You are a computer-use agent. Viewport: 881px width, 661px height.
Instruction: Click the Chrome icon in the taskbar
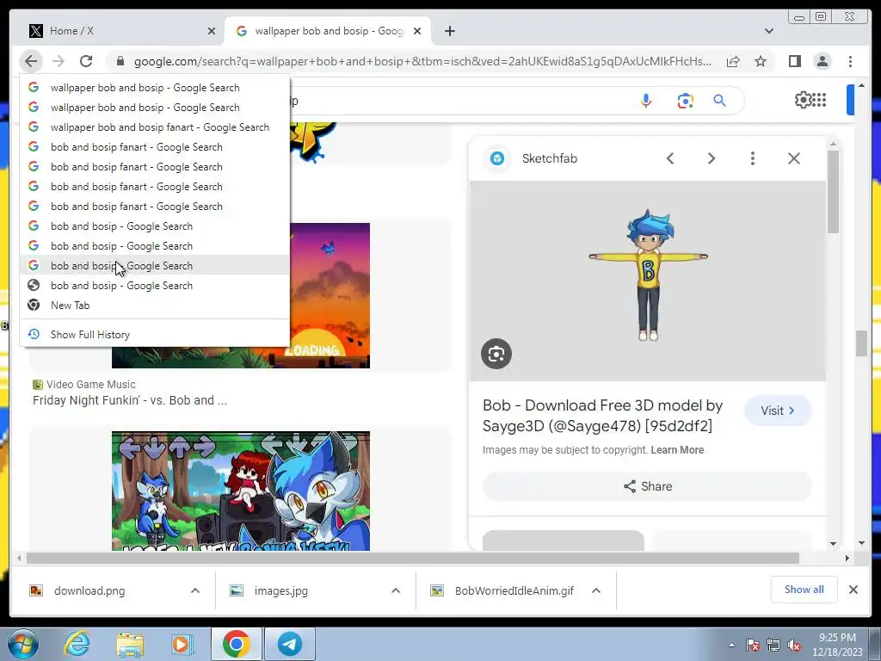(x=236, y=644)
